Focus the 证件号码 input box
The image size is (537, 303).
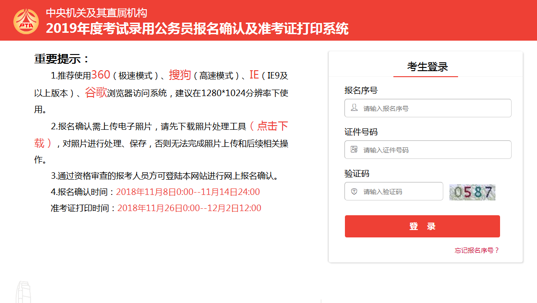(434, 150)
